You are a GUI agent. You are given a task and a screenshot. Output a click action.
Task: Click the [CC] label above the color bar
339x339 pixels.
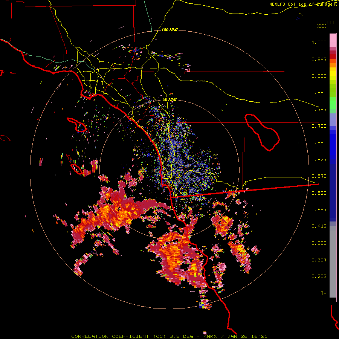322,26
